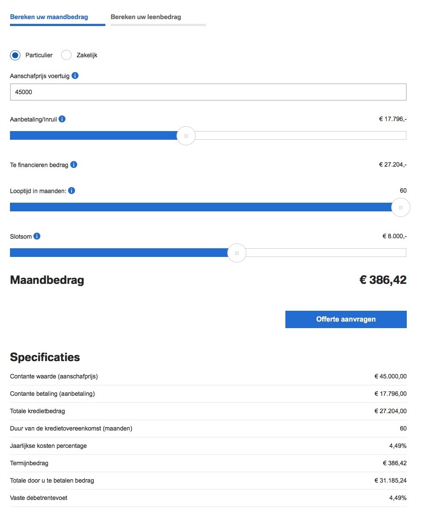Select the Bereken uw maandbedrag tab
This screenshot has height=513, width=425.
tap(49, 17)
